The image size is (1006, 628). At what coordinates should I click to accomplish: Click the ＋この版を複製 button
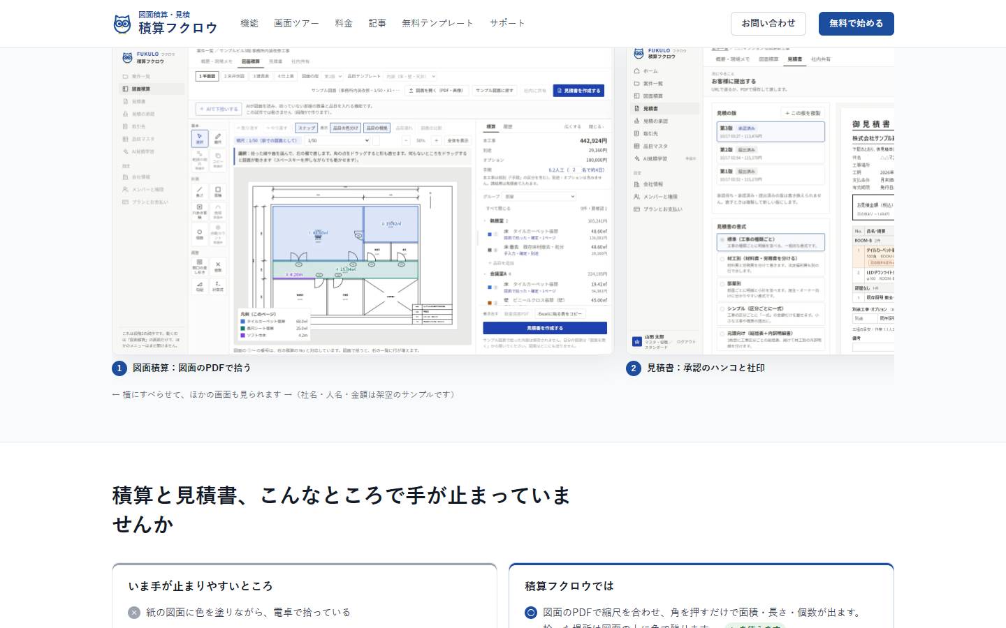pos(803,113)
